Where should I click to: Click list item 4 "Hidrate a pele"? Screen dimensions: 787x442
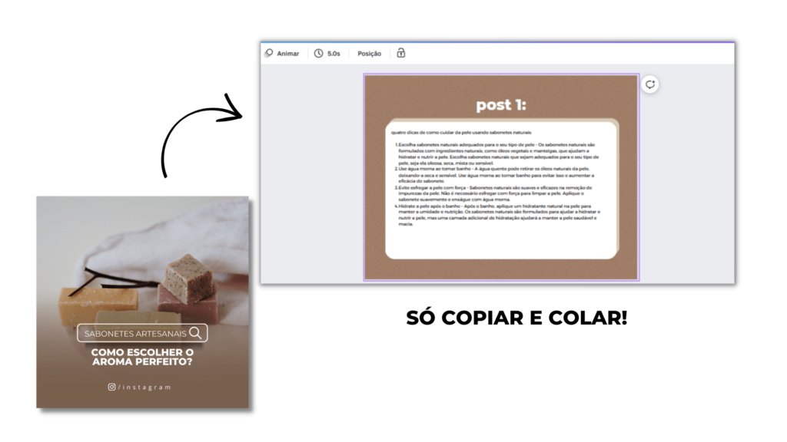pos(498,216)
